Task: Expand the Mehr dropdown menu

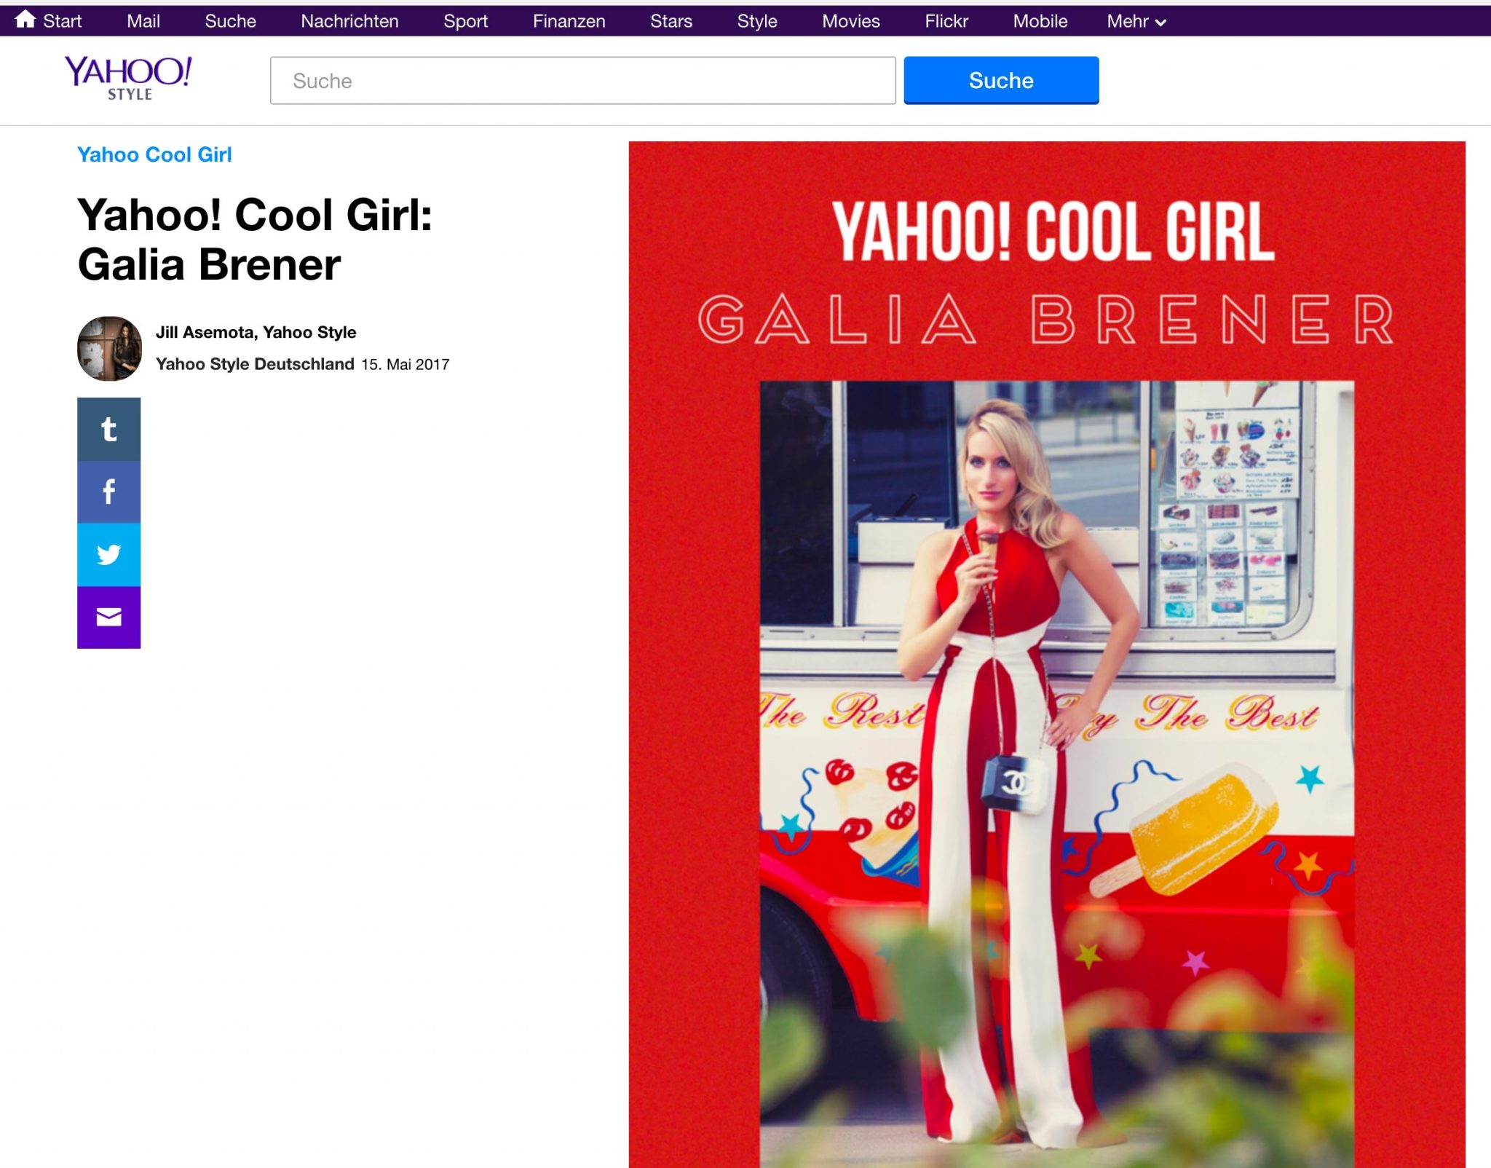Action: [x=1136, y=21]
